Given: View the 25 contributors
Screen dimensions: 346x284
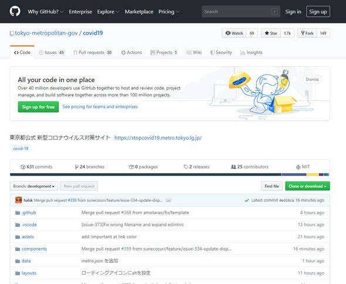Looking at the screenshot, I should (x=250, y=167).
